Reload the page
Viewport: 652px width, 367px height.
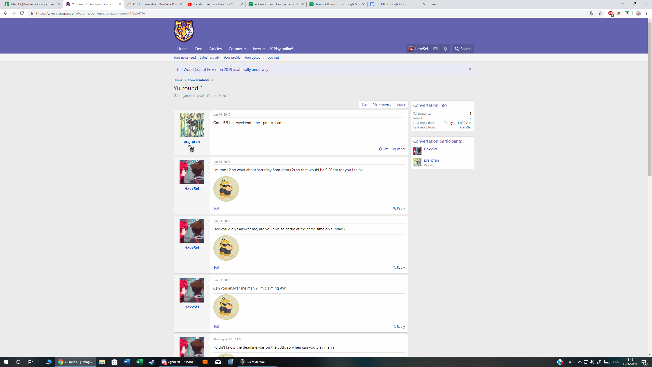click(22, 13)
